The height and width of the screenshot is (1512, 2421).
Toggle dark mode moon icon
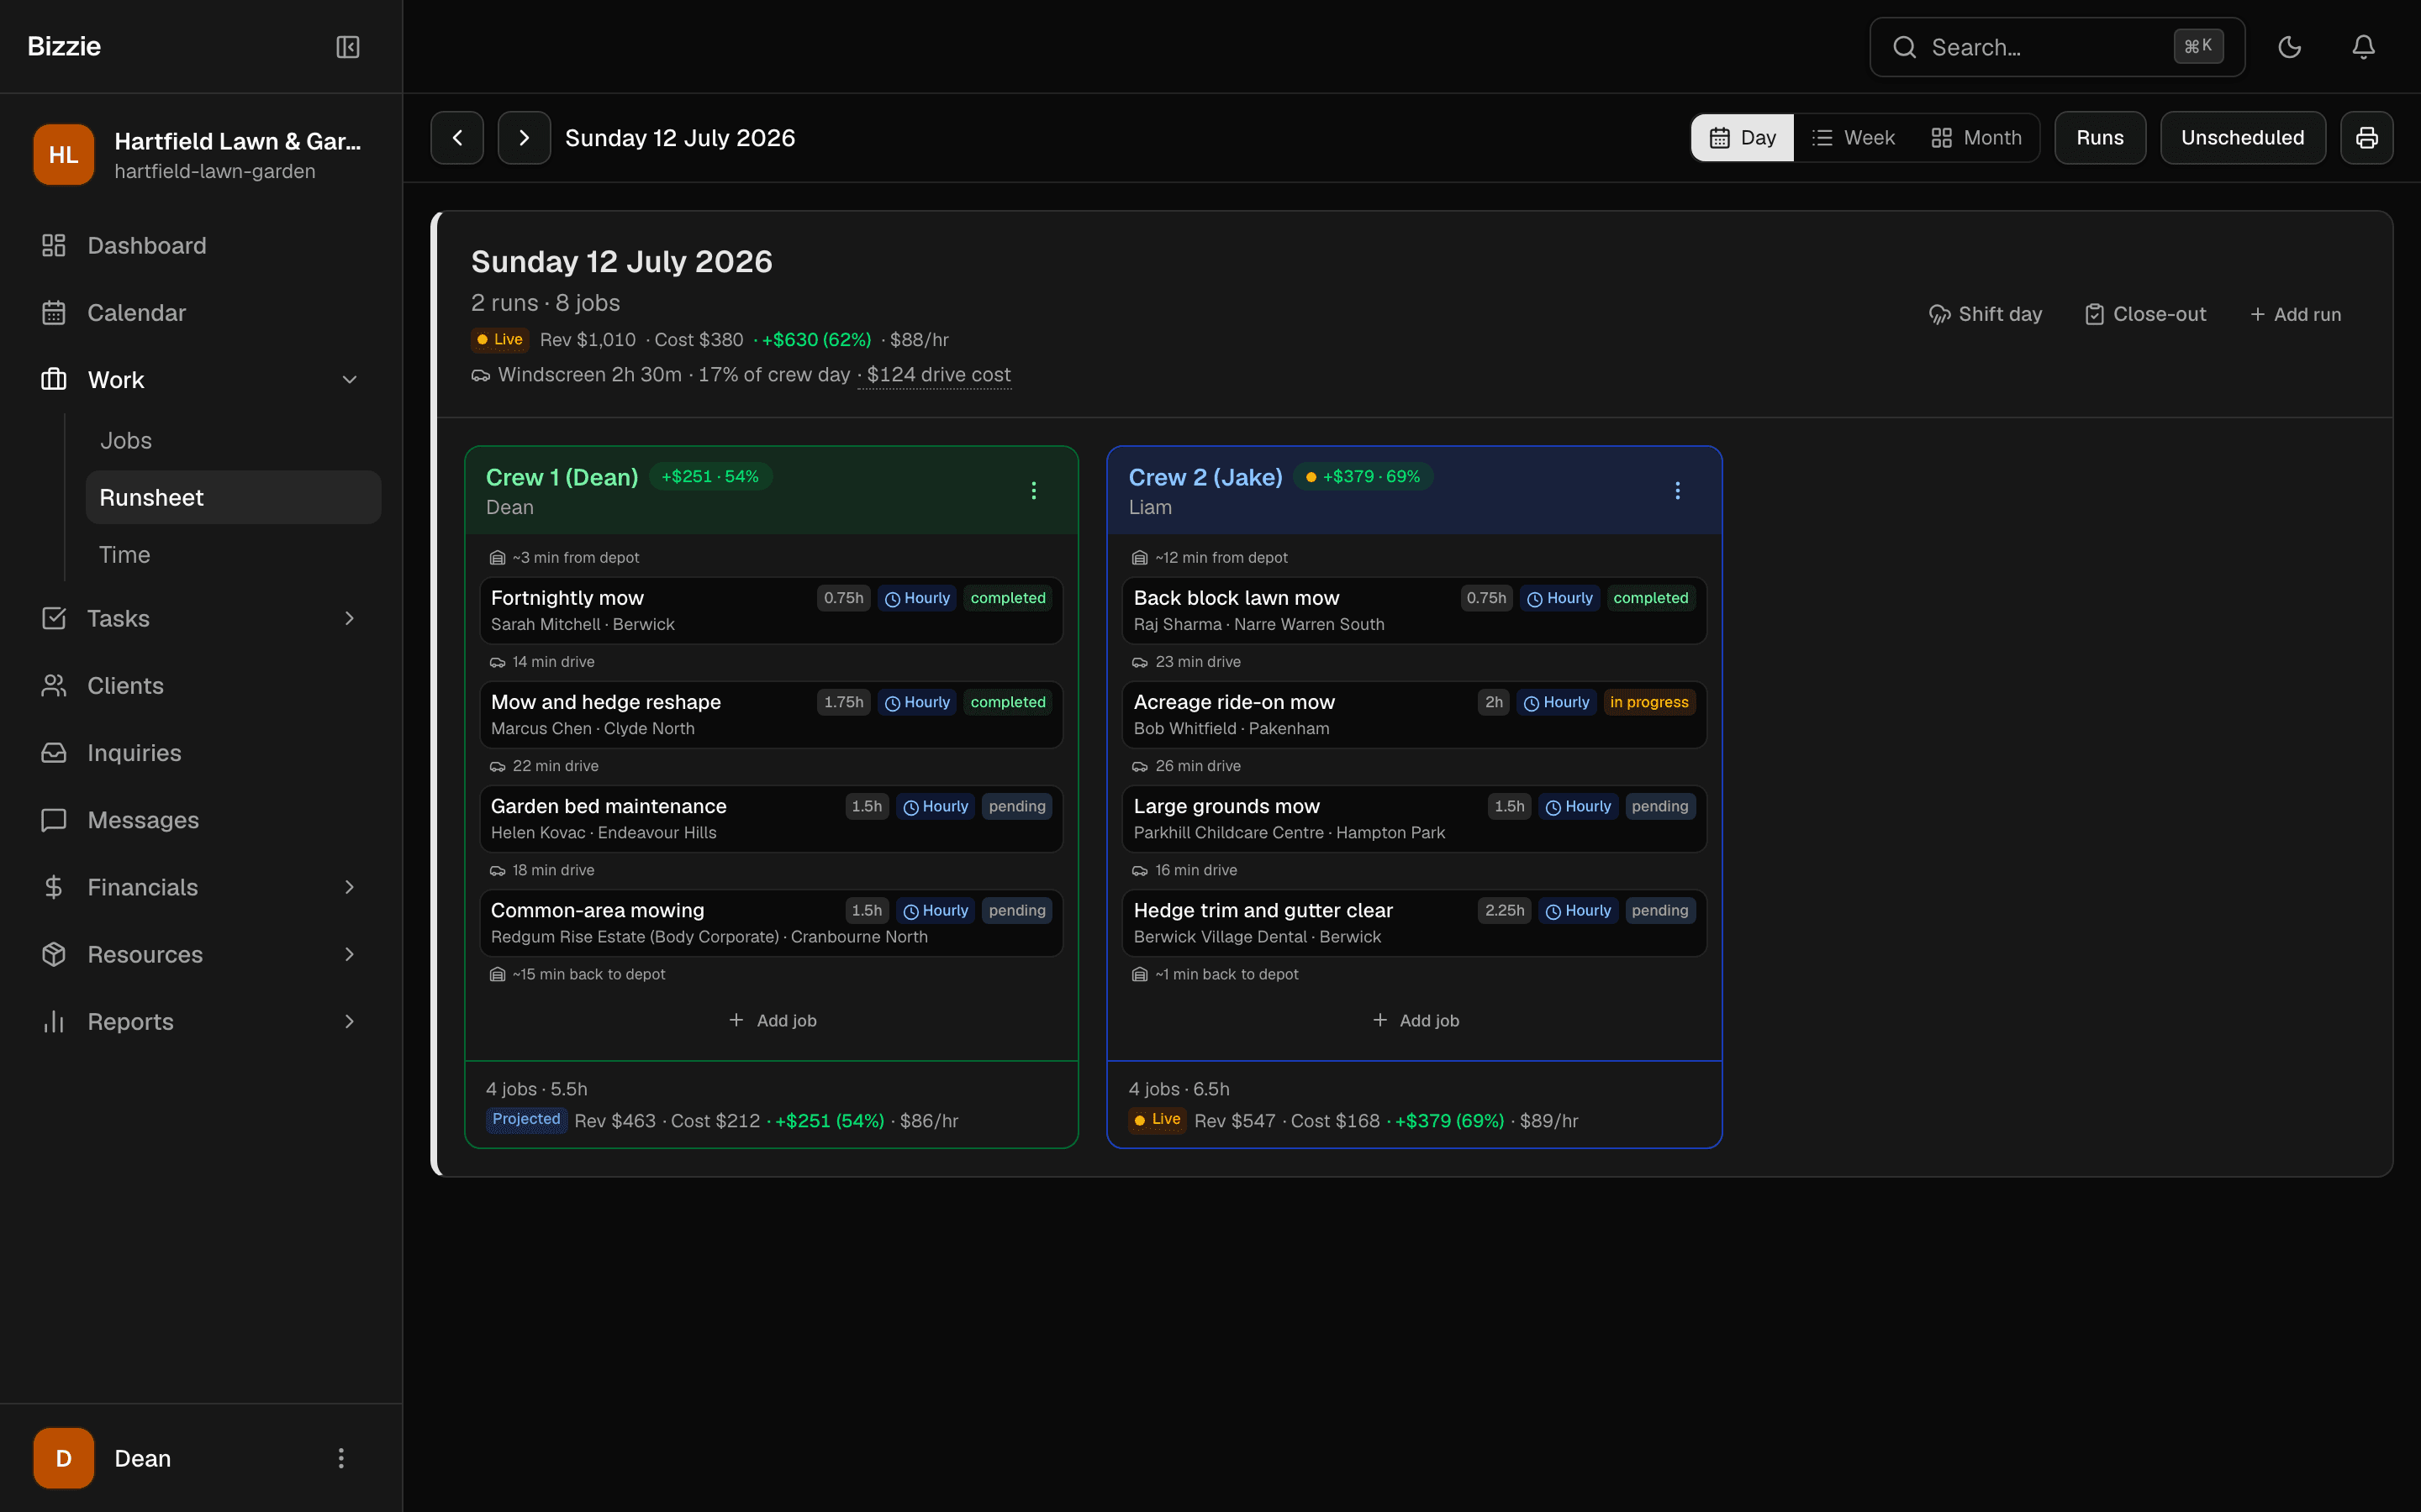click(2289, 47)
